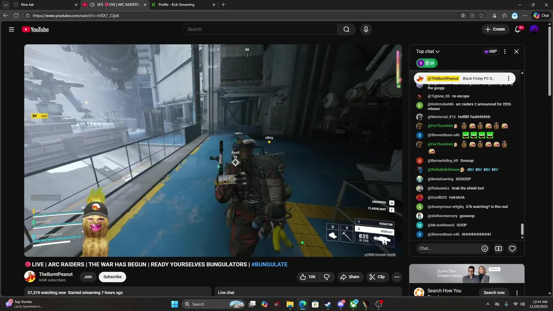Click the 0XP crown badge
Screen dimensions: 553x311
pos(490,51)
